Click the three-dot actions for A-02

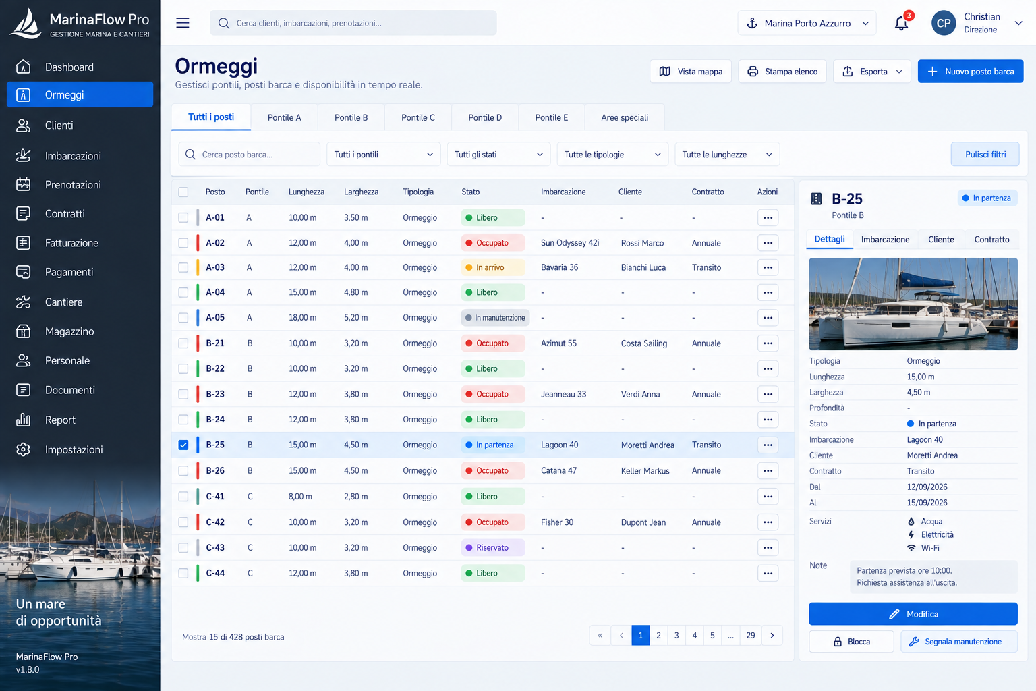(x=768, y=243)
